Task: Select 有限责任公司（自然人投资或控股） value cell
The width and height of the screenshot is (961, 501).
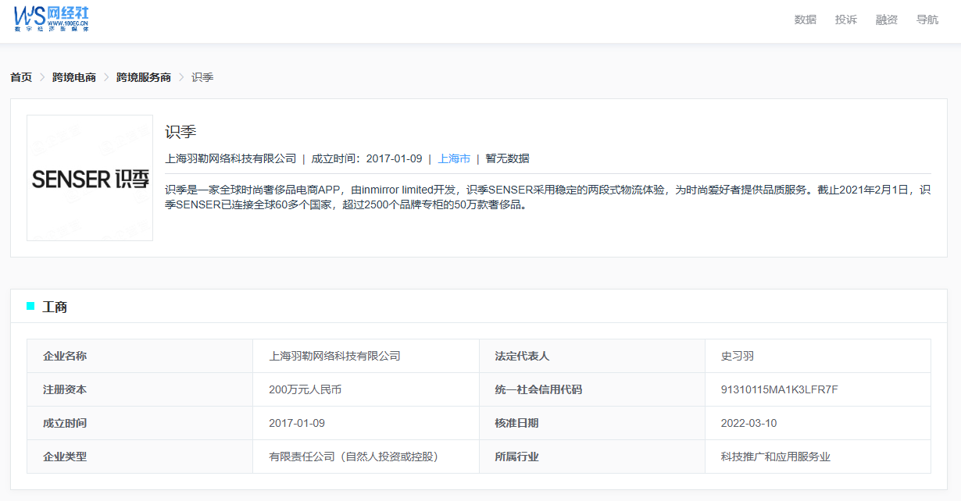Action: tap(366, 457)
